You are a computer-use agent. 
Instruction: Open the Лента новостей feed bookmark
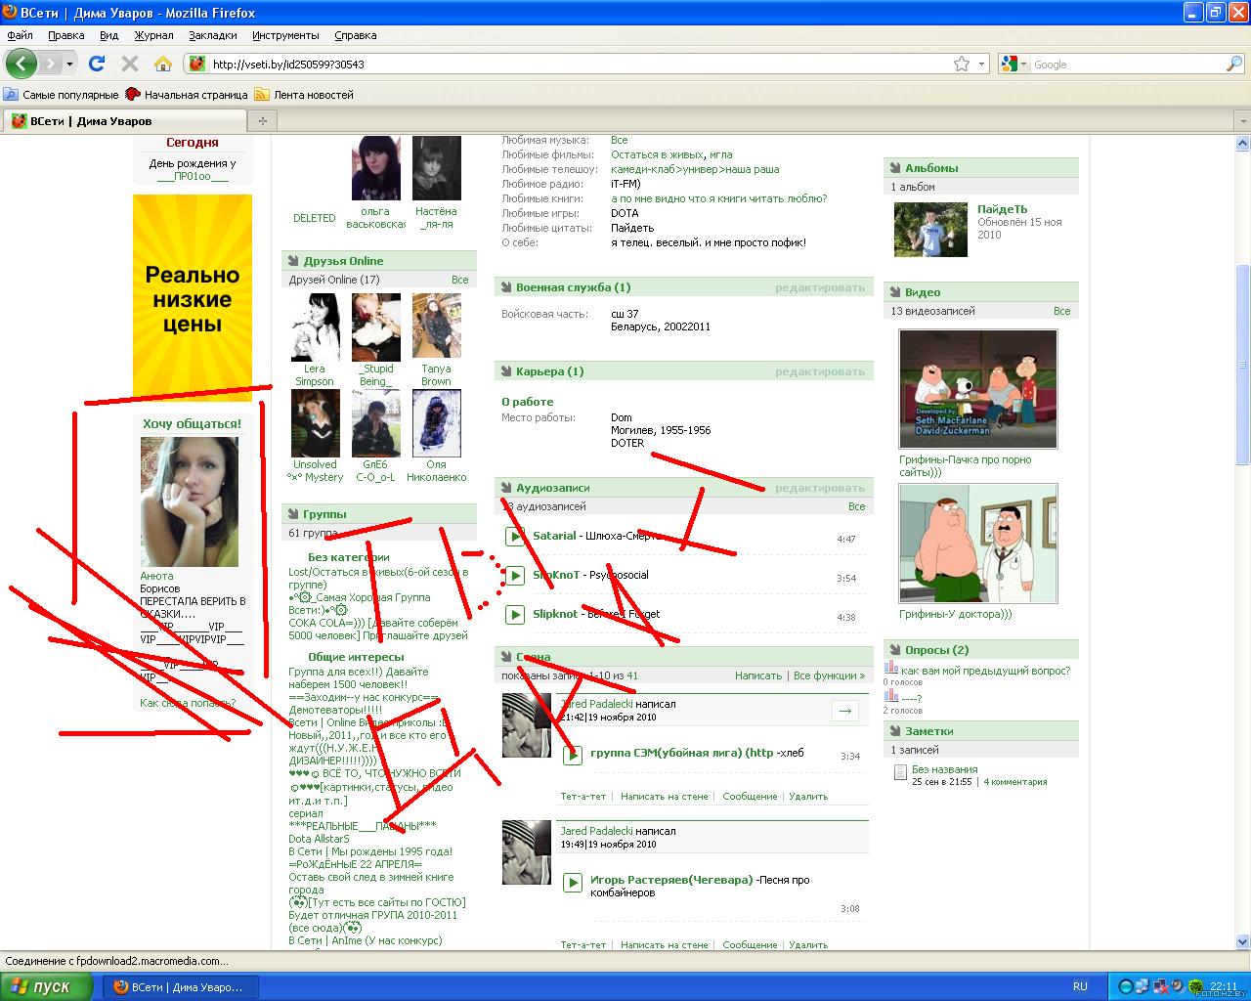click(304, 95)
